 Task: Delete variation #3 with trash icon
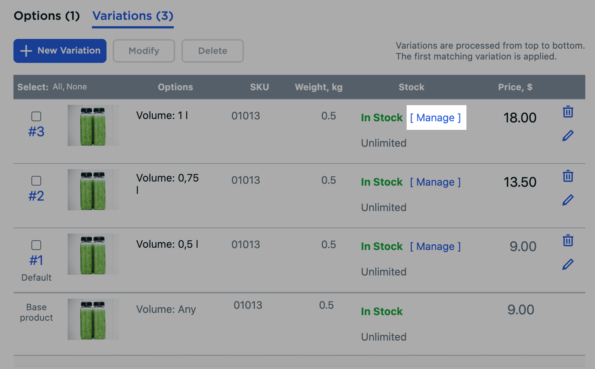(568, 112)
